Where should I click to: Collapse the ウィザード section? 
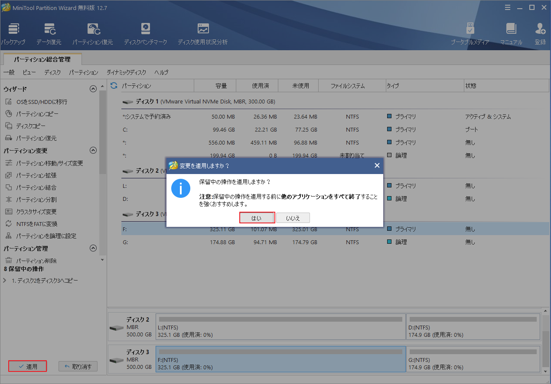point(93,89)
